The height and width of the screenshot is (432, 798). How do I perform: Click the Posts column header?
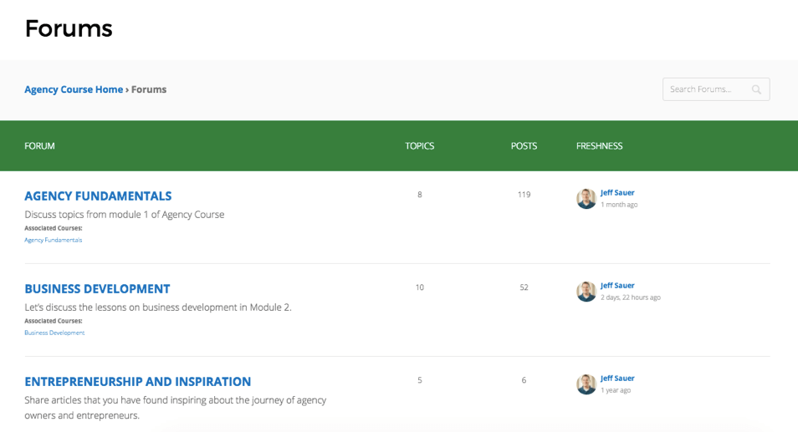click(524, 146)
